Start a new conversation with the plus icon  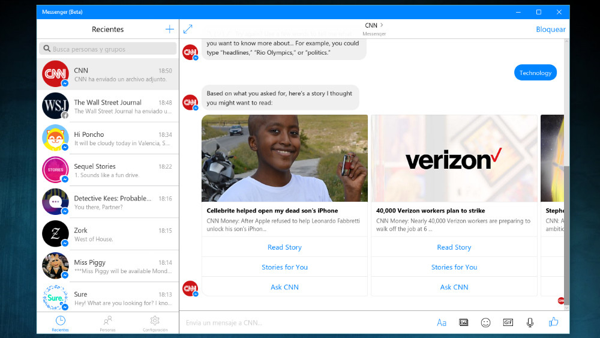pyautogui.click(x=170, y=29)
